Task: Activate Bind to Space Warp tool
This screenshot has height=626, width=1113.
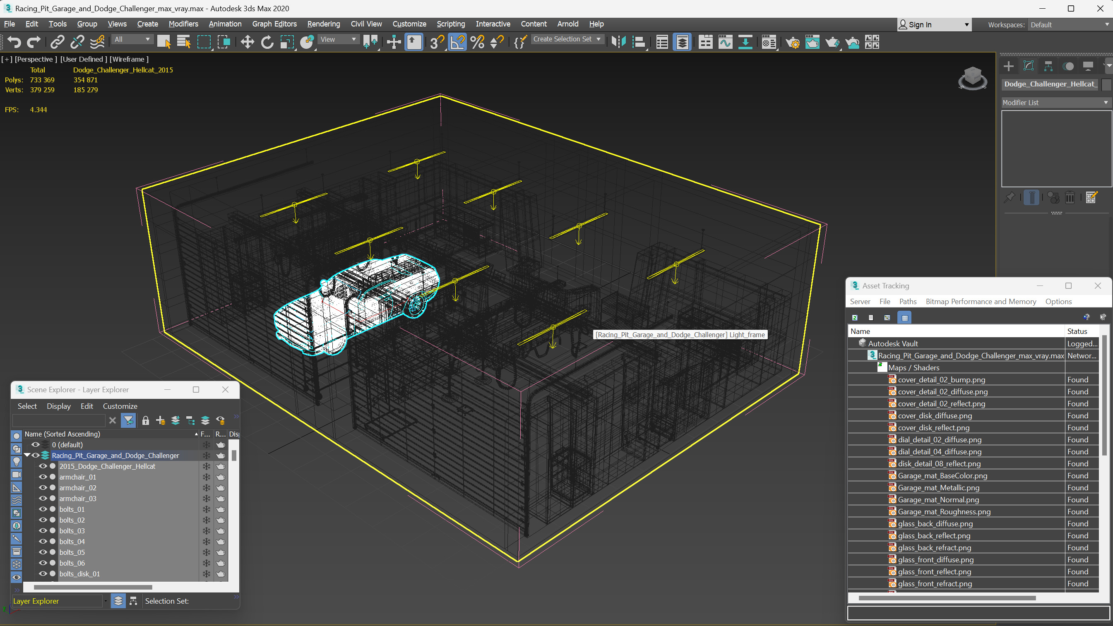Action: click(98, 42)
